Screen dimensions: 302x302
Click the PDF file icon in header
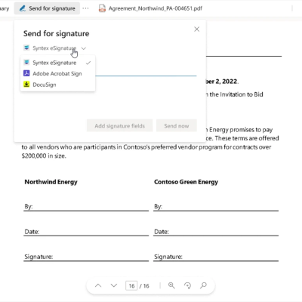pos(102,8)
